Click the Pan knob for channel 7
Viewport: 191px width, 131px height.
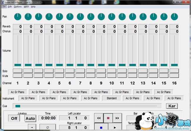tap(81, 17)
